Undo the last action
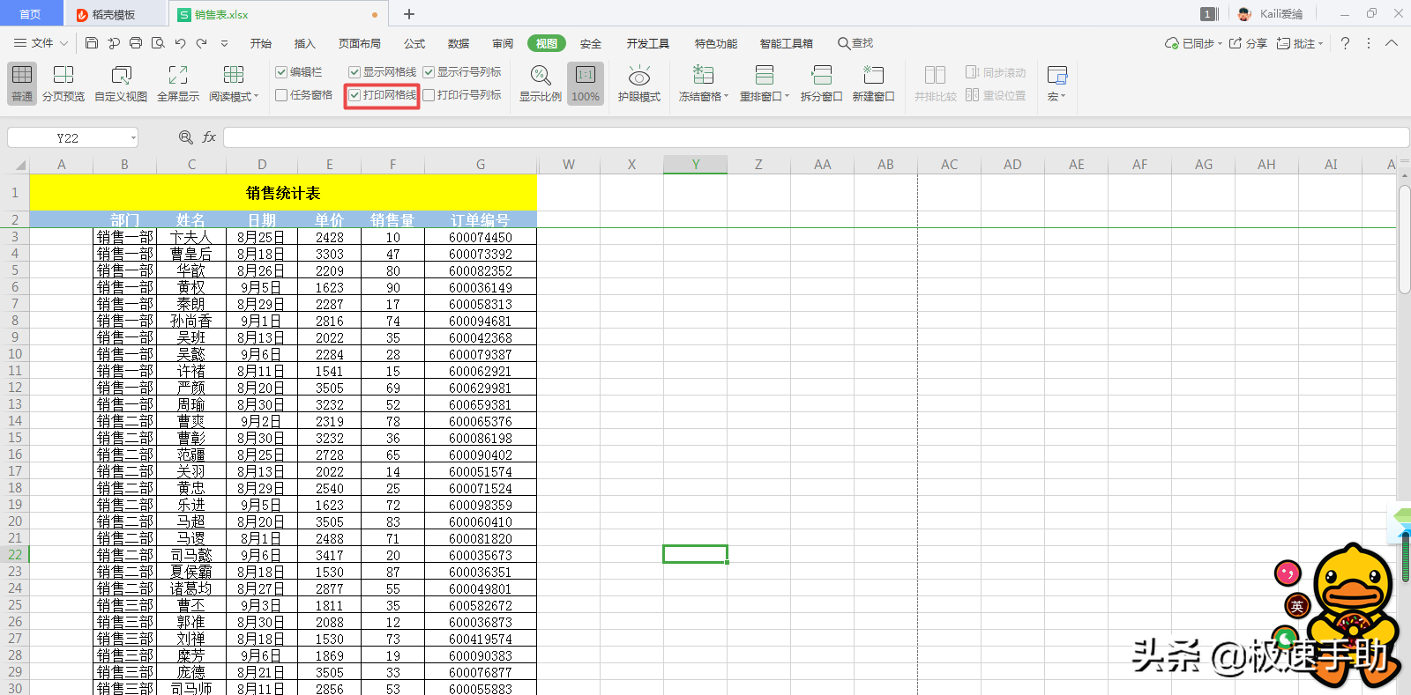The height and width of the screenshot is (695, 1411). point(180,43)
